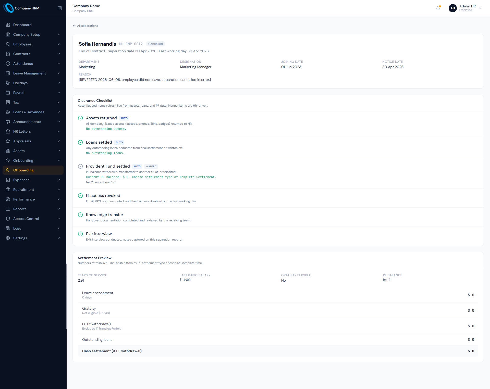Click the Payroll wallet icon
This screenshot has width=490, height=389.
pyautogui.click(x=8, y=93)
